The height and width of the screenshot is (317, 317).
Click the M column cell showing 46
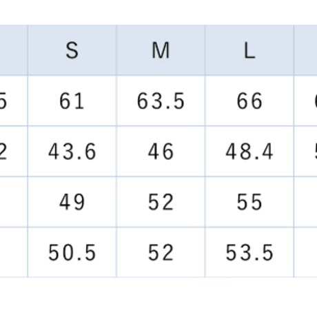pos(161,152)
